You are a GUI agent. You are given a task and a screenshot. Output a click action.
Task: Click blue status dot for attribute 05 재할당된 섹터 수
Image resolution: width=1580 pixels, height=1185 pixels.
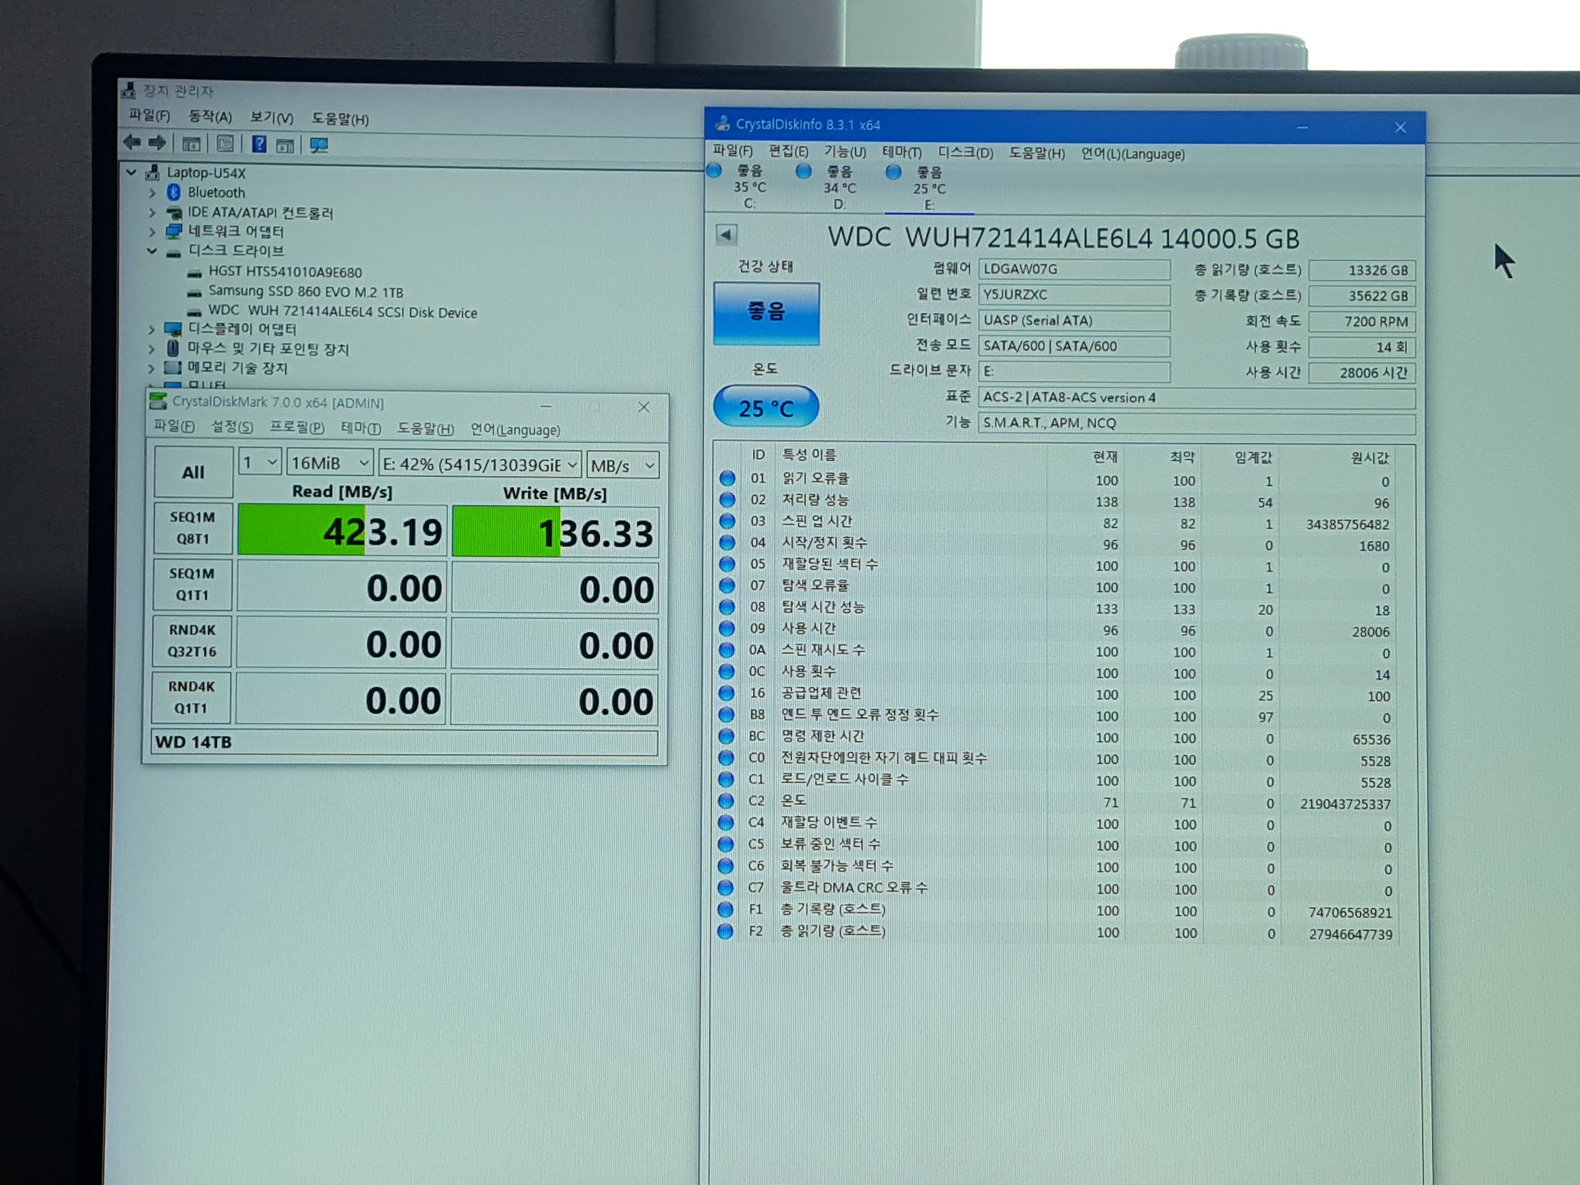click(727, 563)
